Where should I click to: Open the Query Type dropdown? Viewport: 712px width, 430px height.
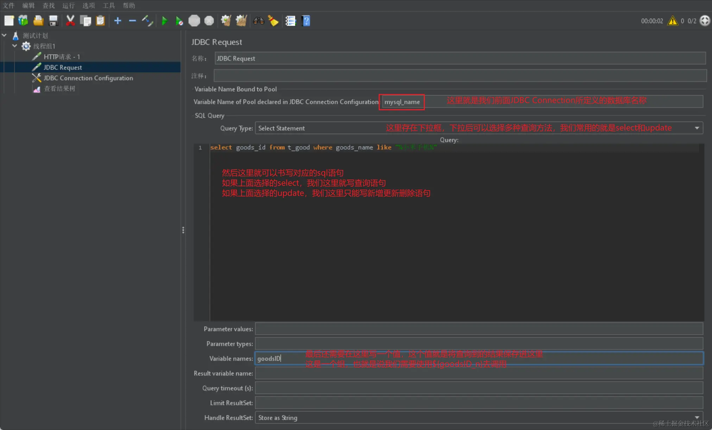tap(697, 128)
